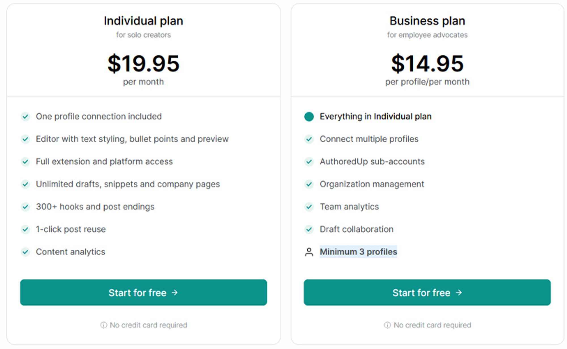Select the Business plan heading
The width and height of the screenshot is (567, 349).
point(427,21)
